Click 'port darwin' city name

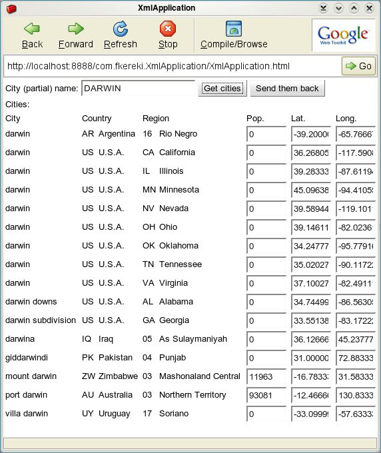click(x=26, y=395)
